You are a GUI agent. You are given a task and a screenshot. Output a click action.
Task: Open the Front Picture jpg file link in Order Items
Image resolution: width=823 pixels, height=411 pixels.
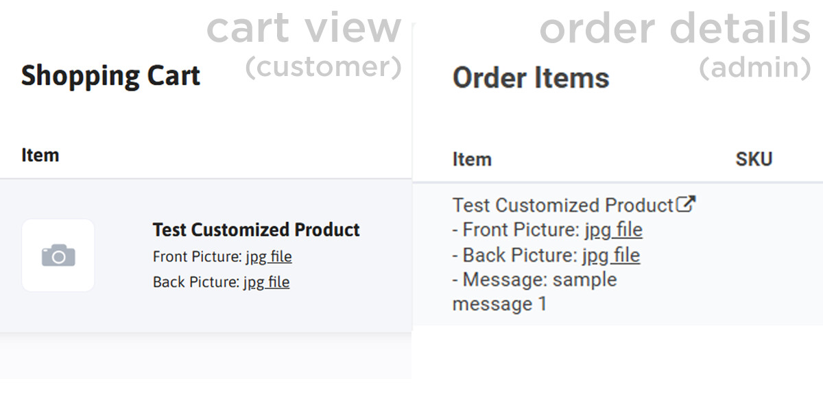(x=613, y=230)
